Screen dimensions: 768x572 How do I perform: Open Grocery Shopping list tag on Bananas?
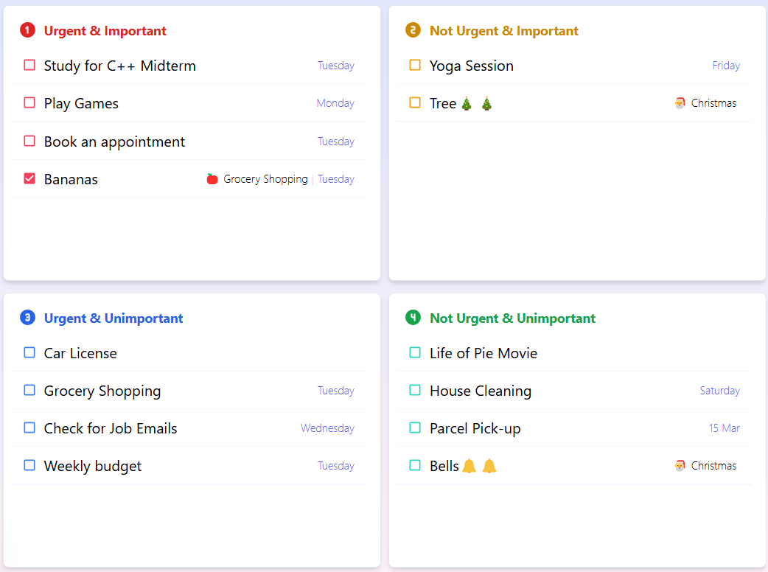click(x=265, y=179)
